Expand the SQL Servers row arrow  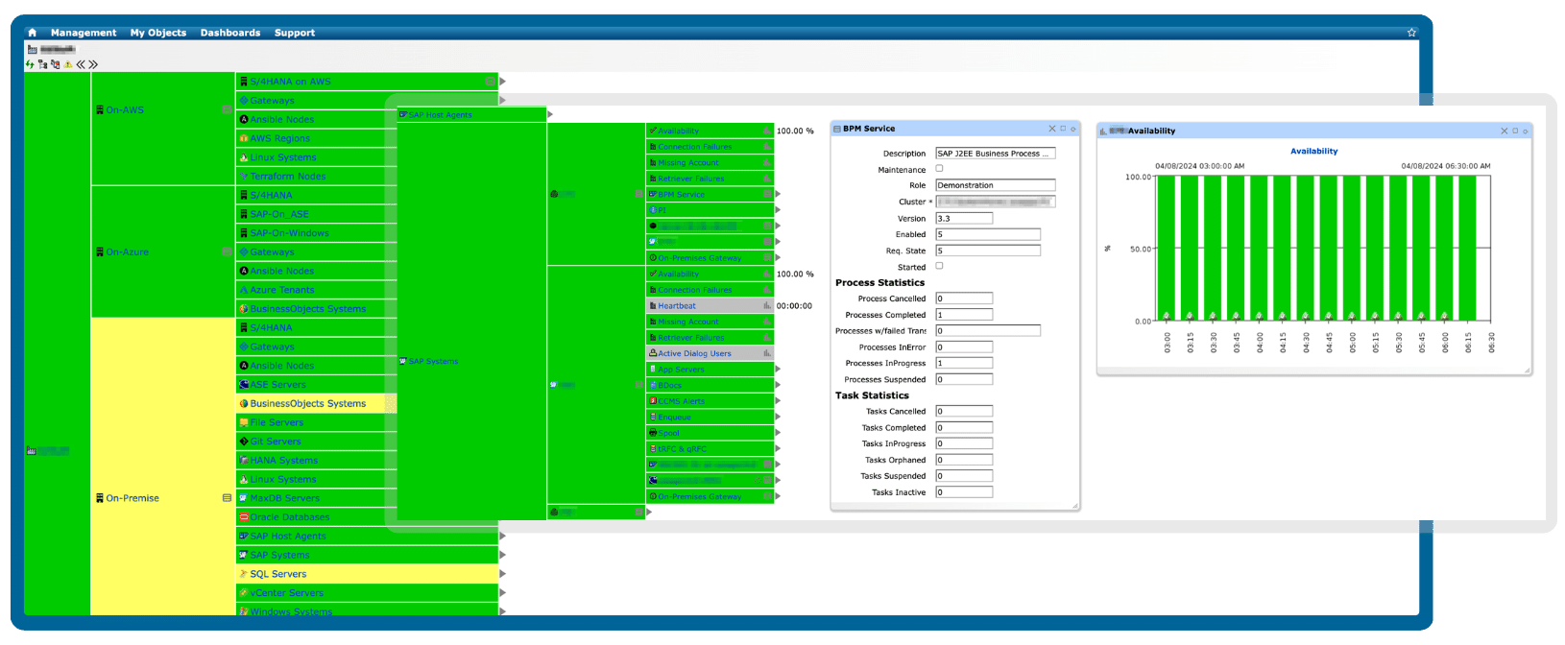(x=502, y=574)
